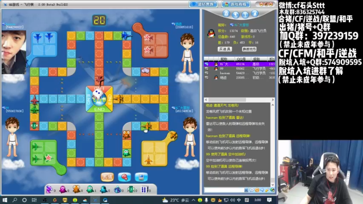Click the 23°C weather widget
The width and height of the screenshot is (363, 204).
click(x=176, y=200)
